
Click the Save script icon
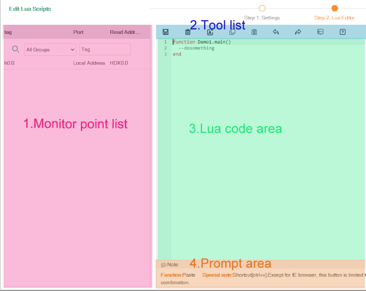click(166, 32)
